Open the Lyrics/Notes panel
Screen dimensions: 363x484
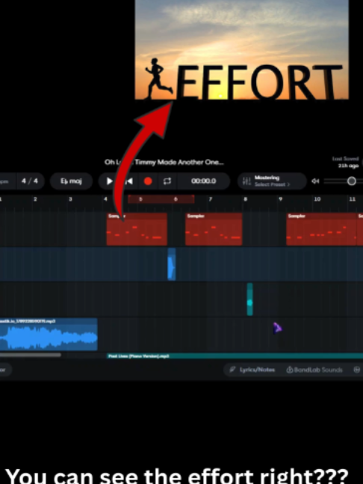[x=252, y=370]
